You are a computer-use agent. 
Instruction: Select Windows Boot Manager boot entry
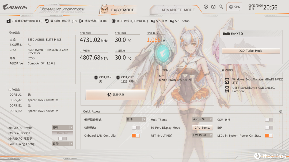254,81
